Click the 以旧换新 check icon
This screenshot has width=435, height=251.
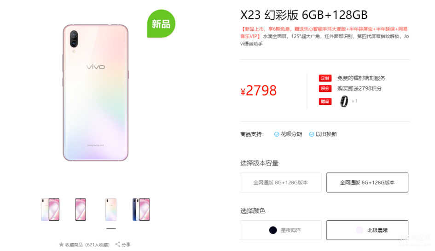(x=312, y=134)
